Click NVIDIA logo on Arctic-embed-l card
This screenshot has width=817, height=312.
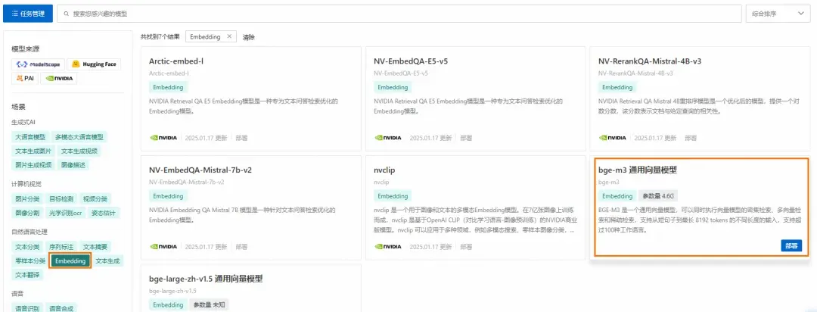pos(163,138)
